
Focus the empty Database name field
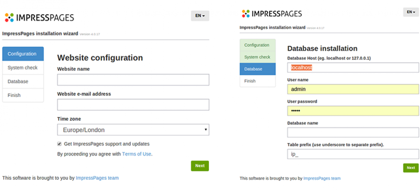(x=353, y=133)
